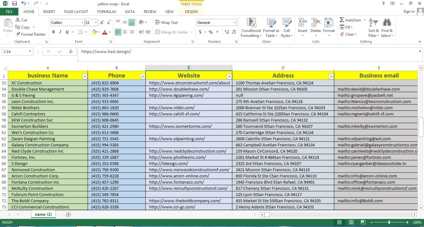The height and width of the screenshot is (227, 424).
Task: Click the AutoSum sigma icon
Action: coord(342,20)
